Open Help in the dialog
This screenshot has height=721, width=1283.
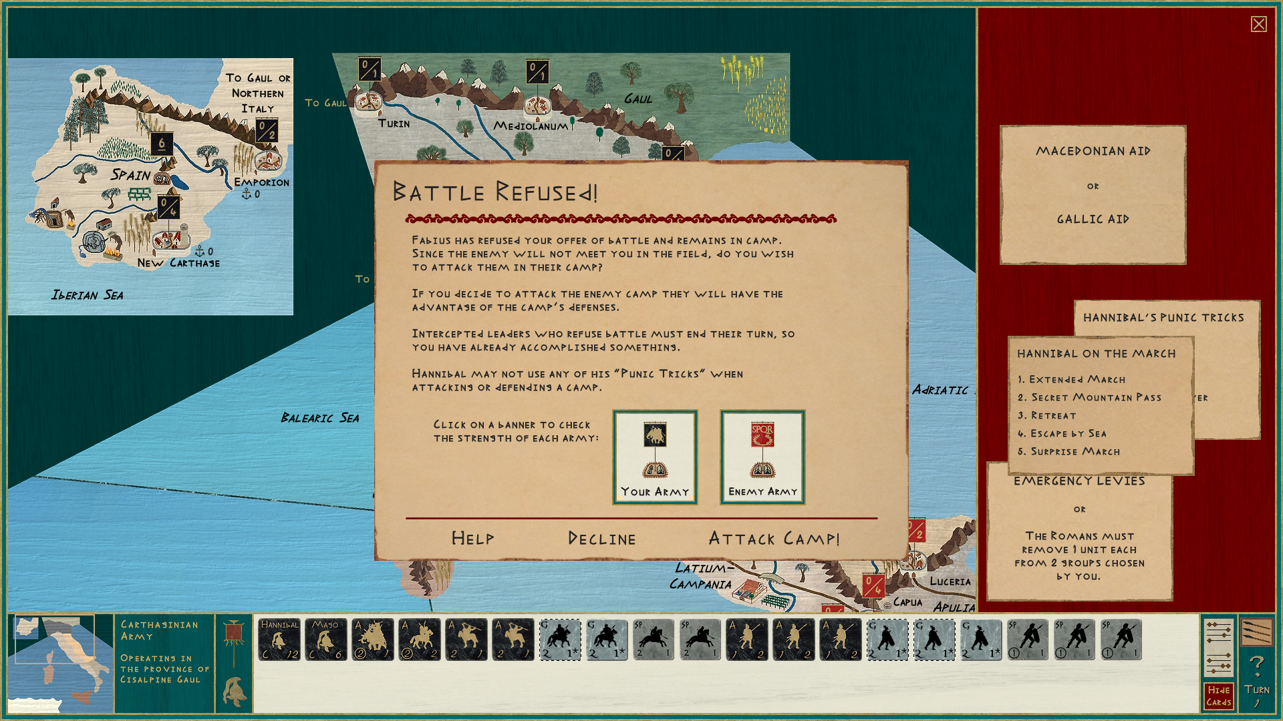pos(472,538)
